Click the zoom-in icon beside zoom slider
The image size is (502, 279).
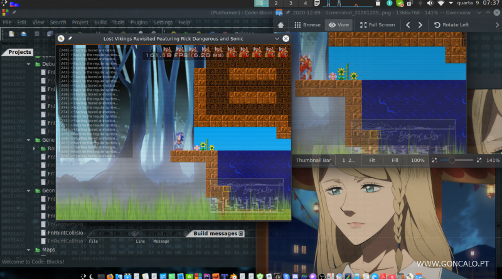coord(479,160)
